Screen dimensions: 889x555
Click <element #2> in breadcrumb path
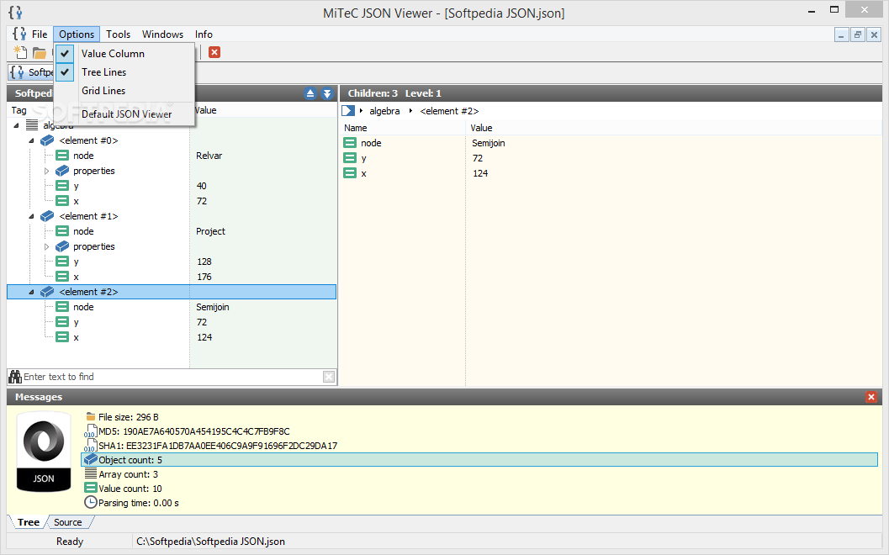point(449,111)
